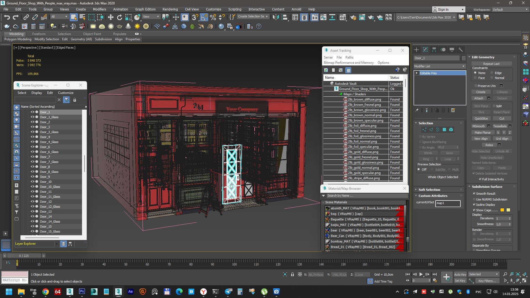Toggle visibility eye of Door_2
Image resolution: width=530 pixels, height=298 pixels.
point(32,122)
